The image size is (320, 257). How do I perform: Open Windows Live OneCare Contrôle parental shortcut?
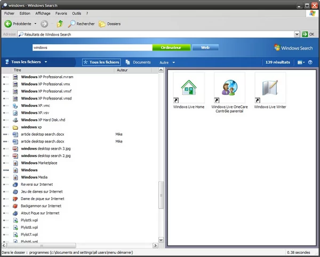point(229,93)
